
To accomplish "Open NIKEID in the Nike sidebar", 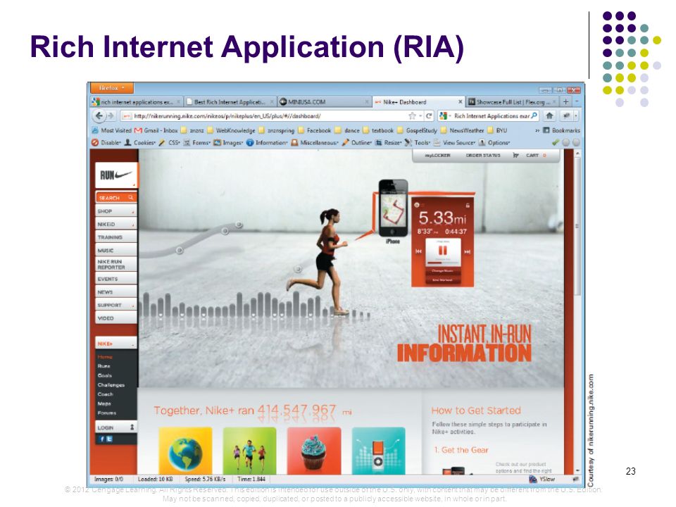I will [x=116, y=224].
